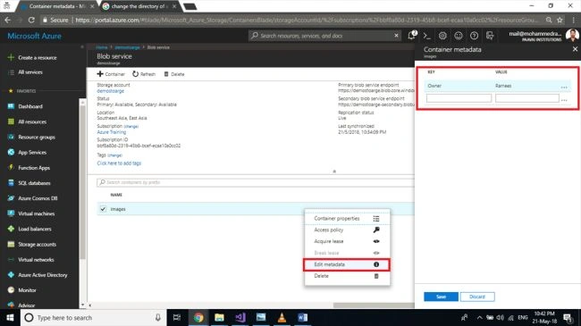Open All resources in sidebar
The height and width of the screenshot is (326, 581).
tap(32, 121)
